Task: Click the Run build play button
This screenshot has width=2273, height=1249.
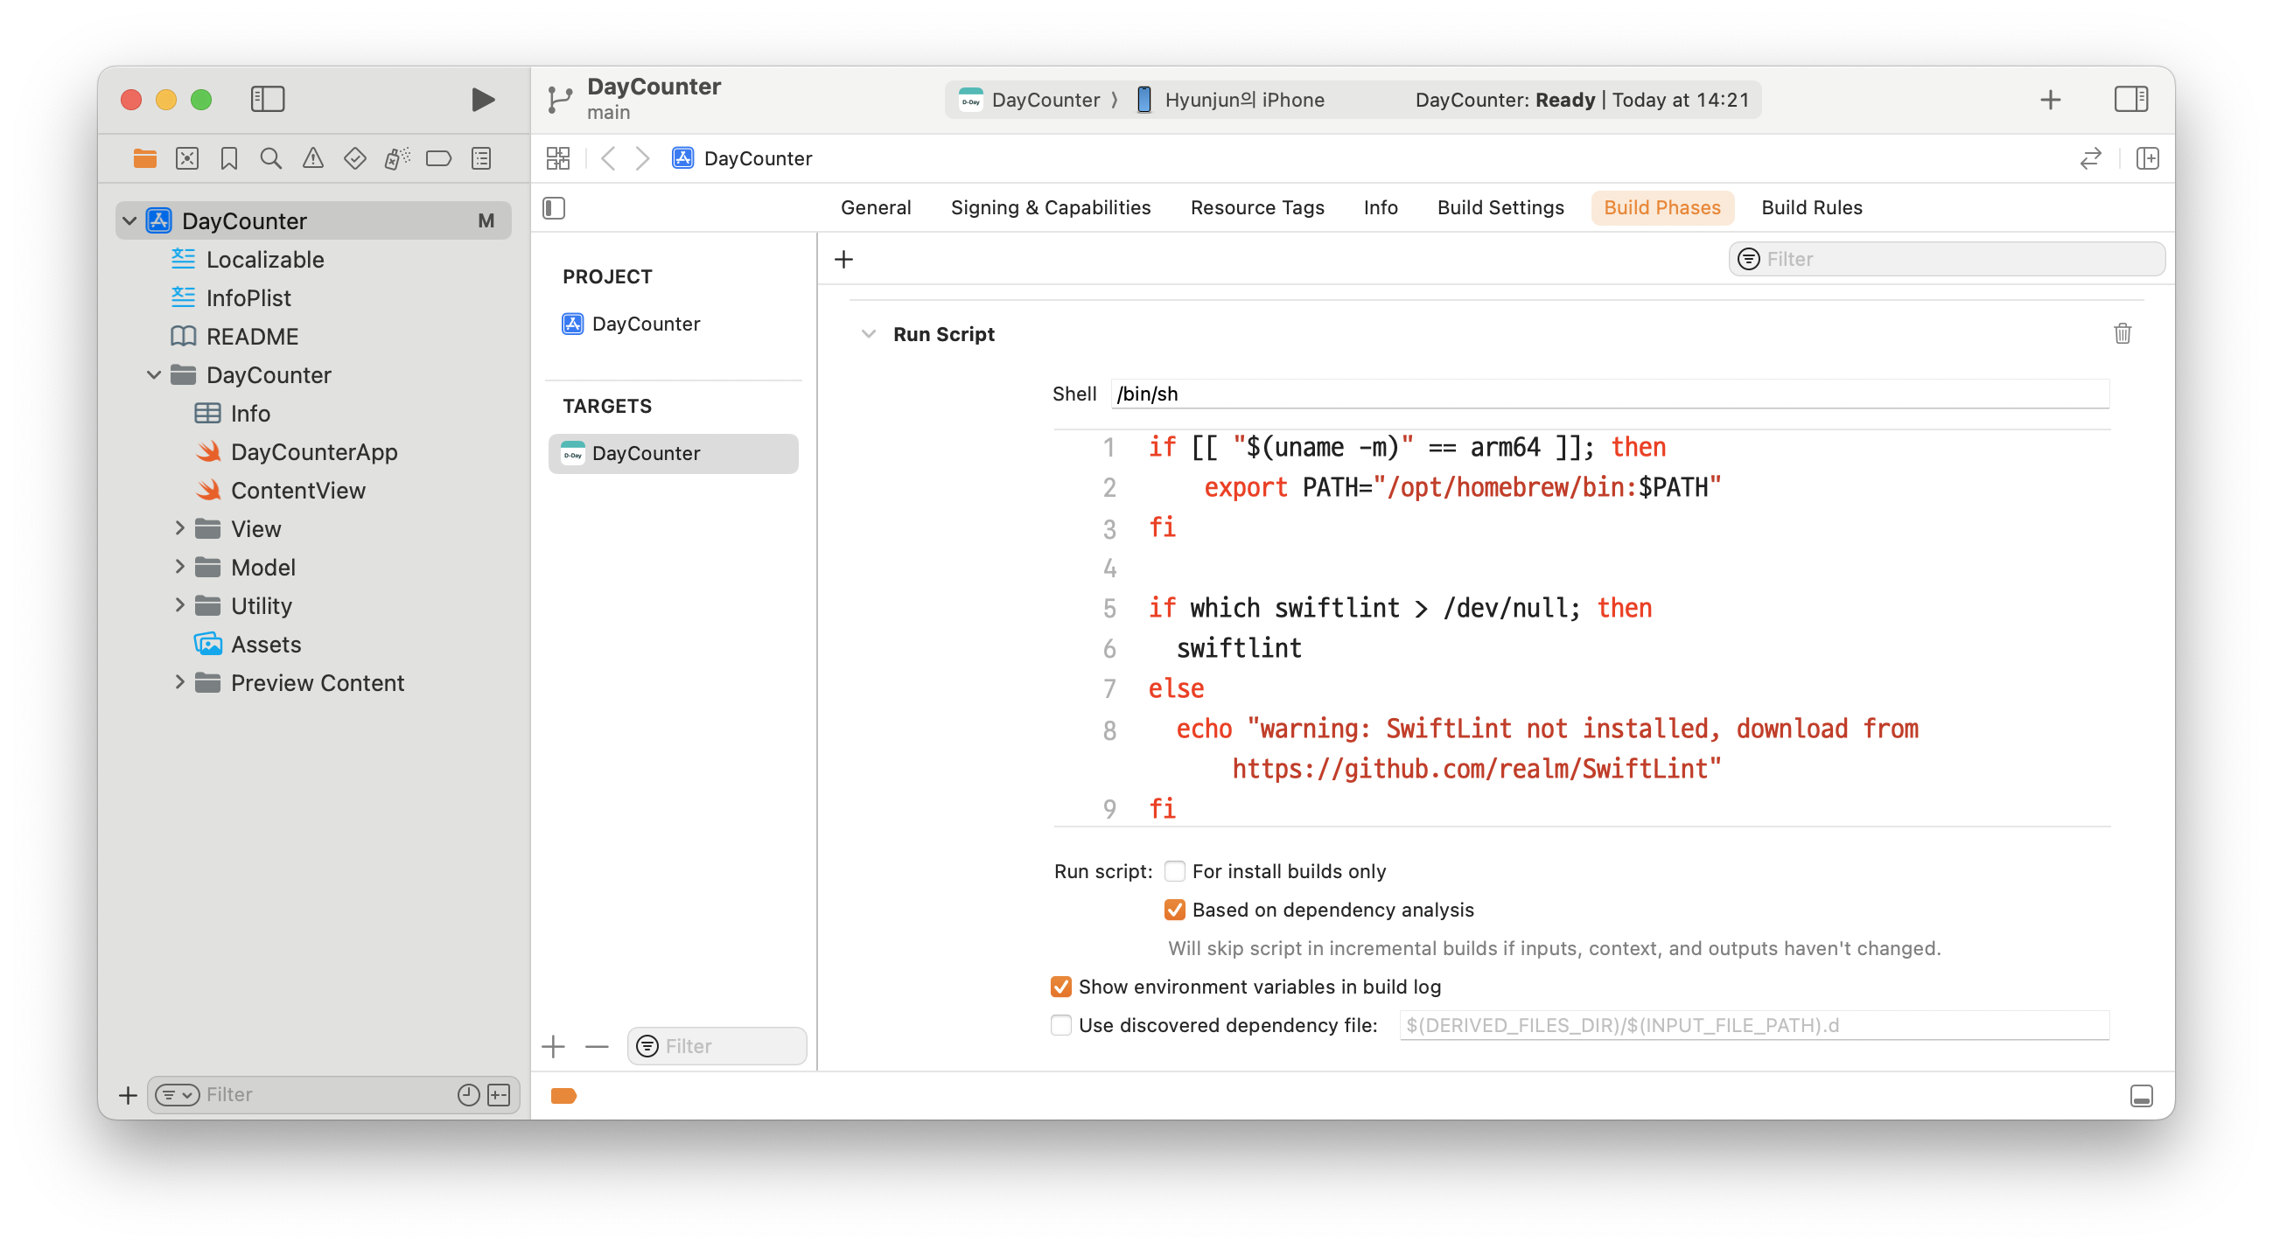Action: [482, 100]
